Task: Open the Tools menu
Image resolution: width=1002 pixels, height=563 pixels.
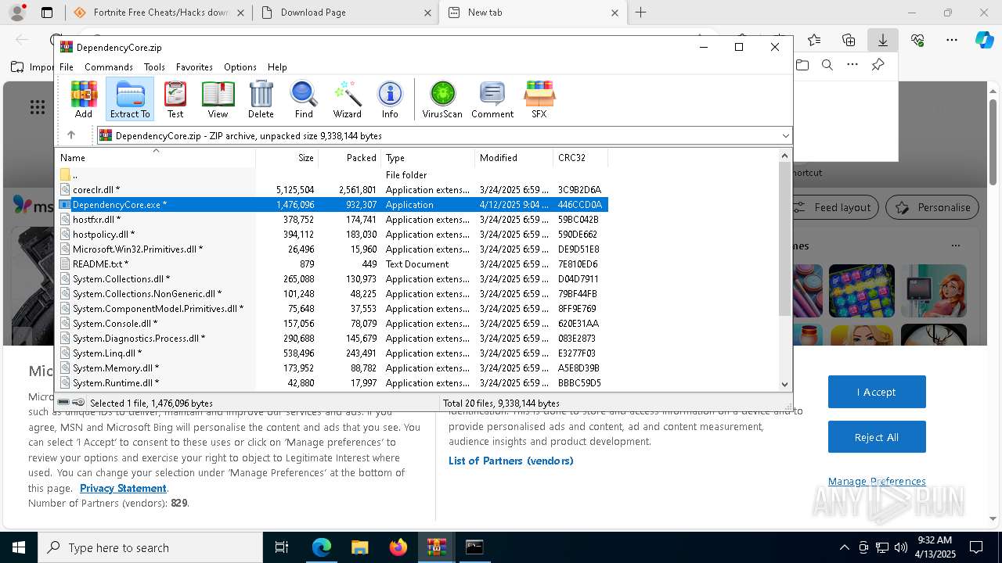Action: tap(154, 67)
